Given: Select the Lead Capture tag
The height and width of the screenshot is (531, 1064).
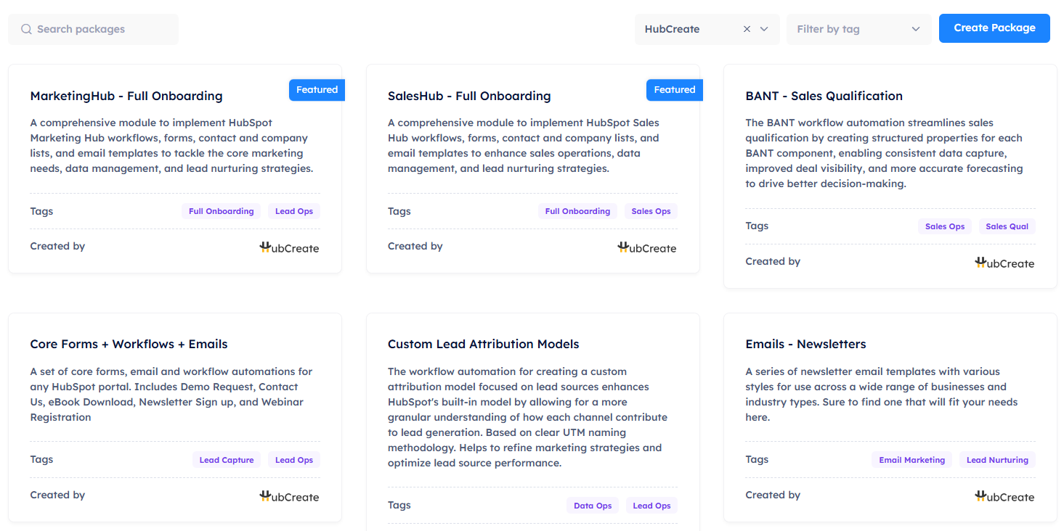Looking at the screenshot, I should [x=227, y=460].
